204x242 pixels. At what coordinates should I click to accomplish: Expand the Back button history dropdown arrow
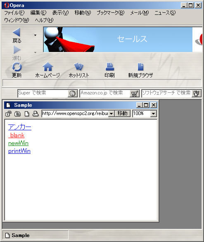click(36, 35)
